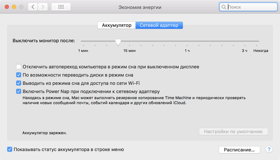The height and width of the screenshot is (160, 280).
Task: Turn off the Включить Power Nap checkbox
Action: point(19,91)
